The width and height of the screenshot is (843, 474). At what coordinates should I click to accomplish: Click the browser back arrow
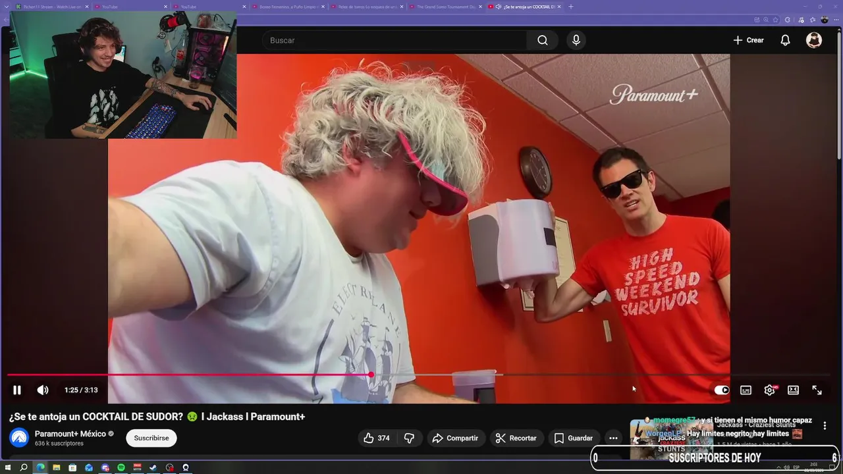click(5, 20)
